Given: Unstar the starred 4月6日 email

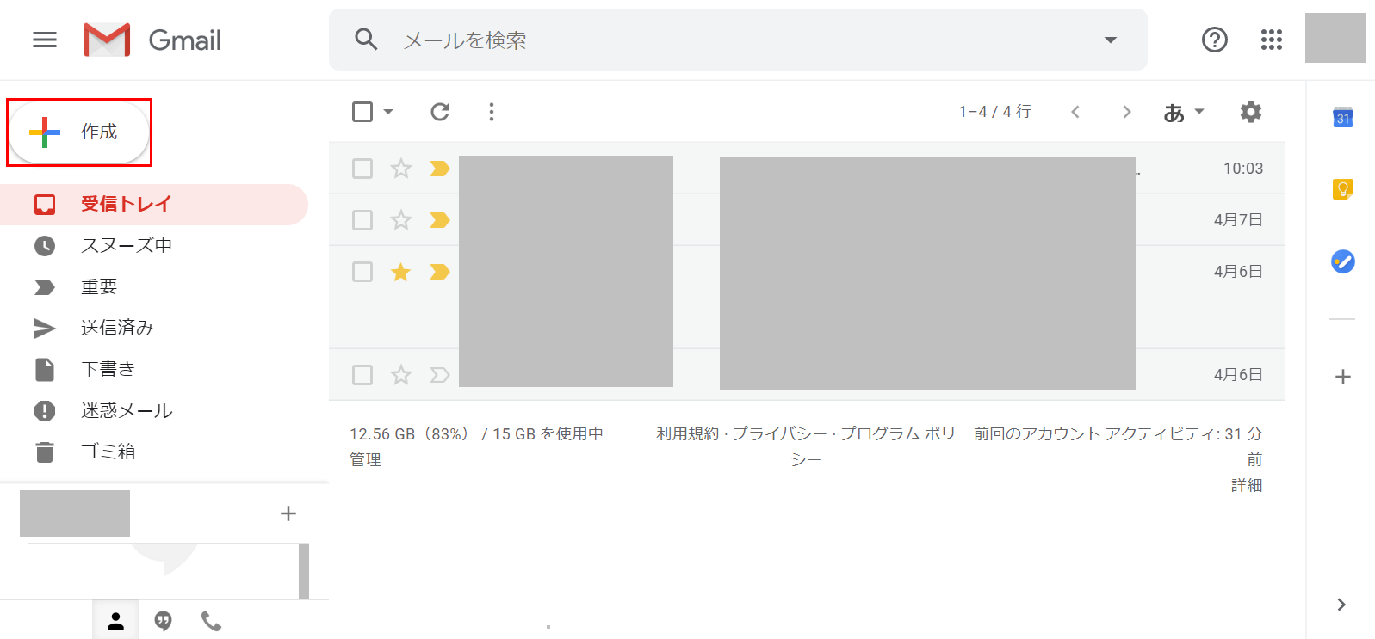Looking at the screenshot, I should pyautogui.click(x=401, y=272).
